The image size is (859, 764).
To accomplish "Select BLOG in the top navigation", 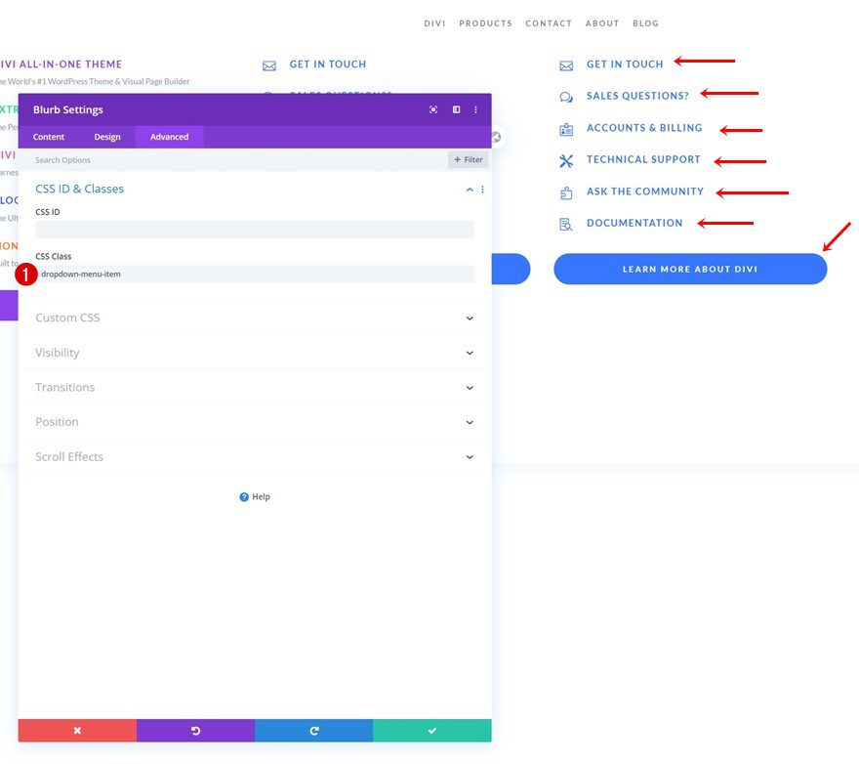I will [x=646, y=23].
